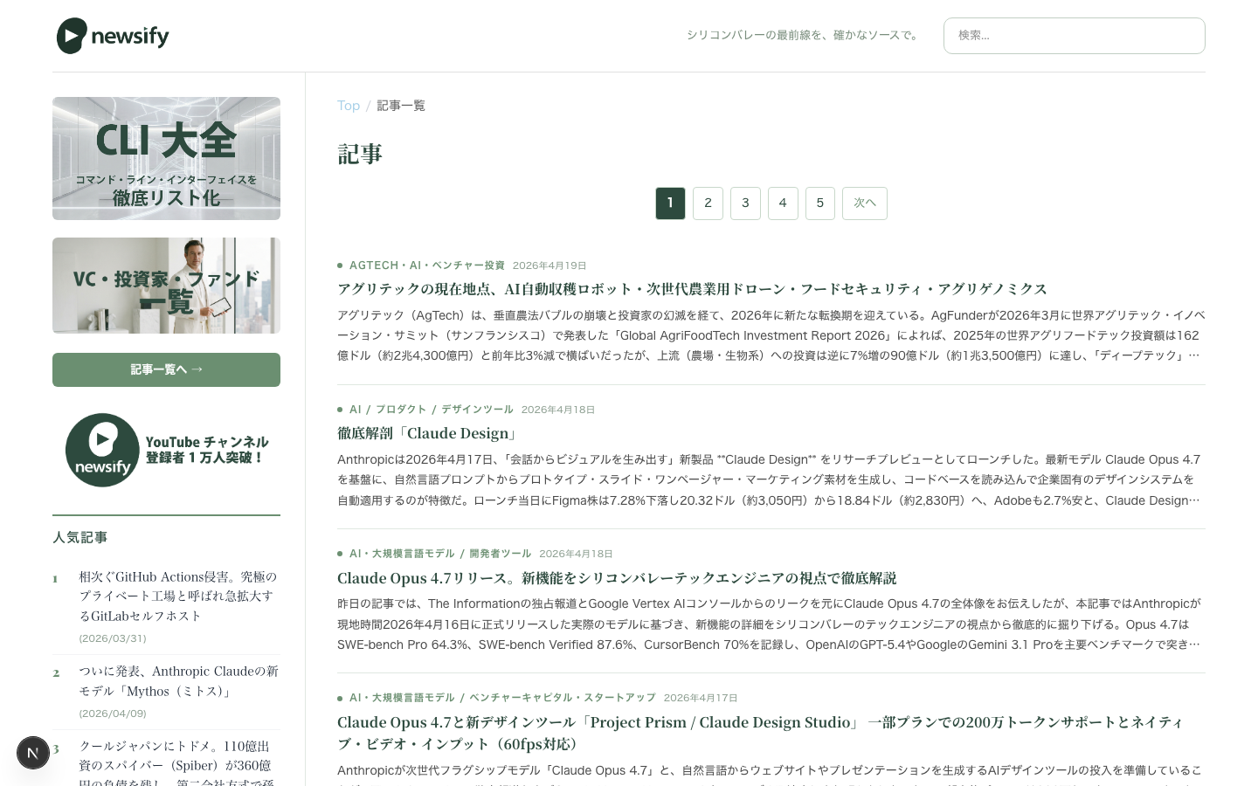Image resolution: width=1258 pixels, height=786 pixels.
Task: Click inside the 検索 search field
Action: [x=1074, y=36]
